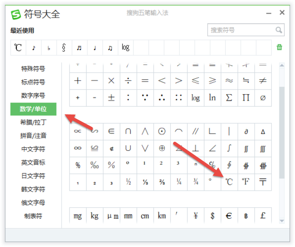The width and height of the screenshot is (295, 247).
Task: Insert the angle symbol ∠
Action: click(x=213, y=148)
